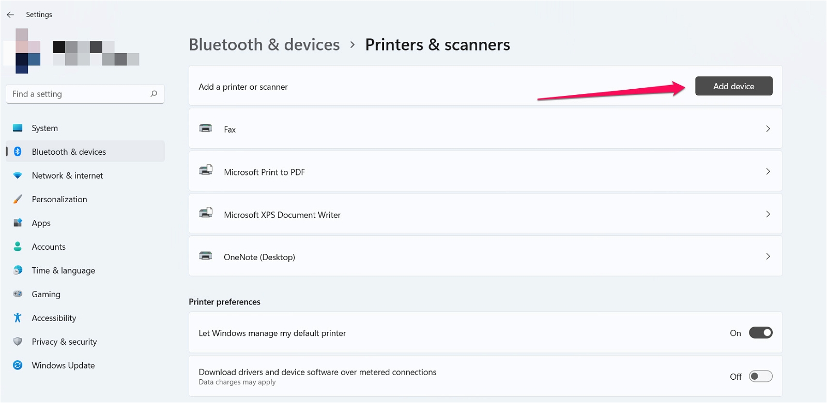This screenshot has height=403, width=827.
Task: Click the Personalization brush icon
Action: 18,199
